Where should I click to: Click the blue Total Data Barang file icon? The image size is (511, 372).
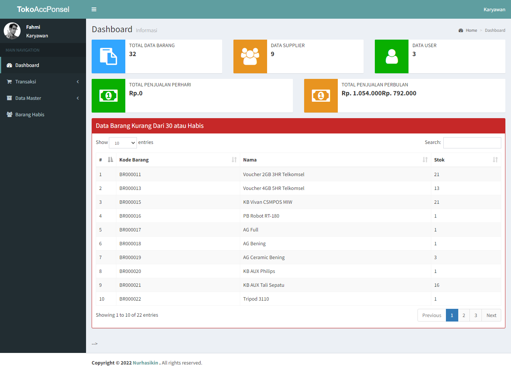pyautogui.click(x=108, y=56)
